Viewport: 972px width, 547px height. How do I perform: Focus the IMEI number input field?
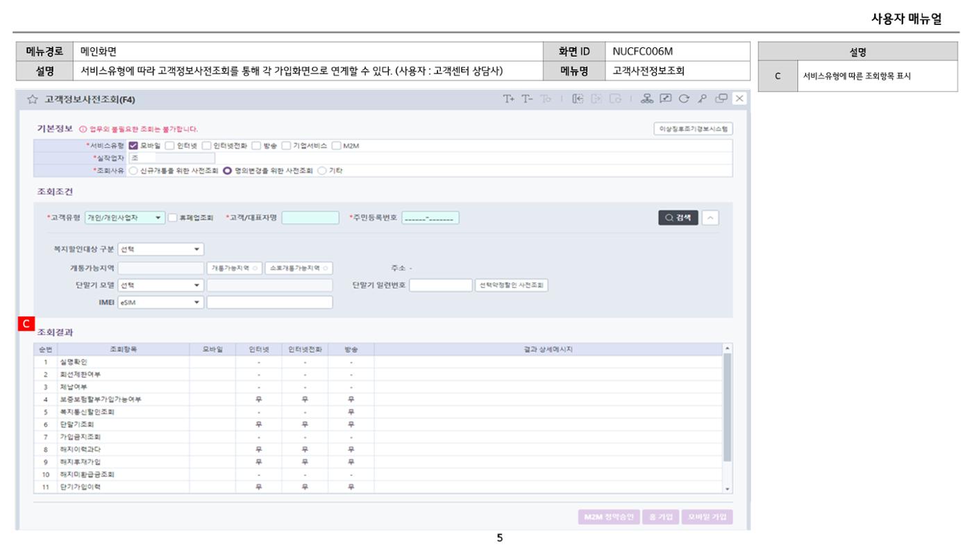click(x=269, y=303)
